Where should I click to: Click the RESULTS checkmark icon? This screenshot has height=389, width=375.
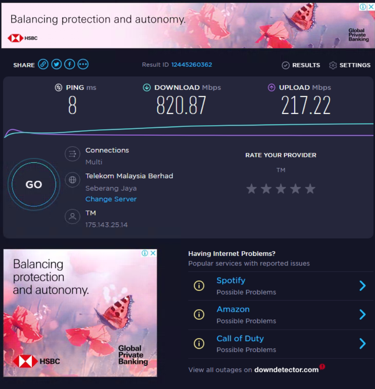[x=286, y=65]
